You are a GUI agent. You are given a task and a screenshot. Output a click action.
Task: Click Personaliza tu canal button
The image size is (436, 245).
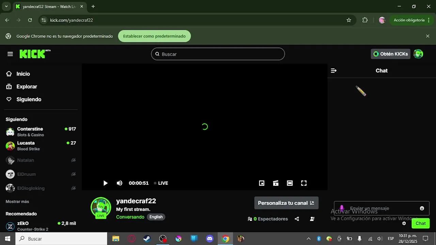pyautogui.click(x=286, y=203)
